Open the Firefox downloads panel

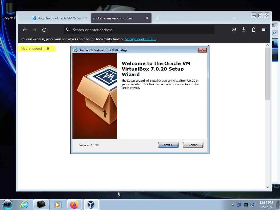243,30
